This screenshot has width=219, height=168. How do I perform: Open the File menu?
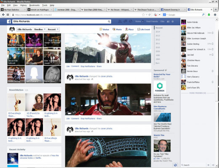pyautogui.click(x=3, y=5)
